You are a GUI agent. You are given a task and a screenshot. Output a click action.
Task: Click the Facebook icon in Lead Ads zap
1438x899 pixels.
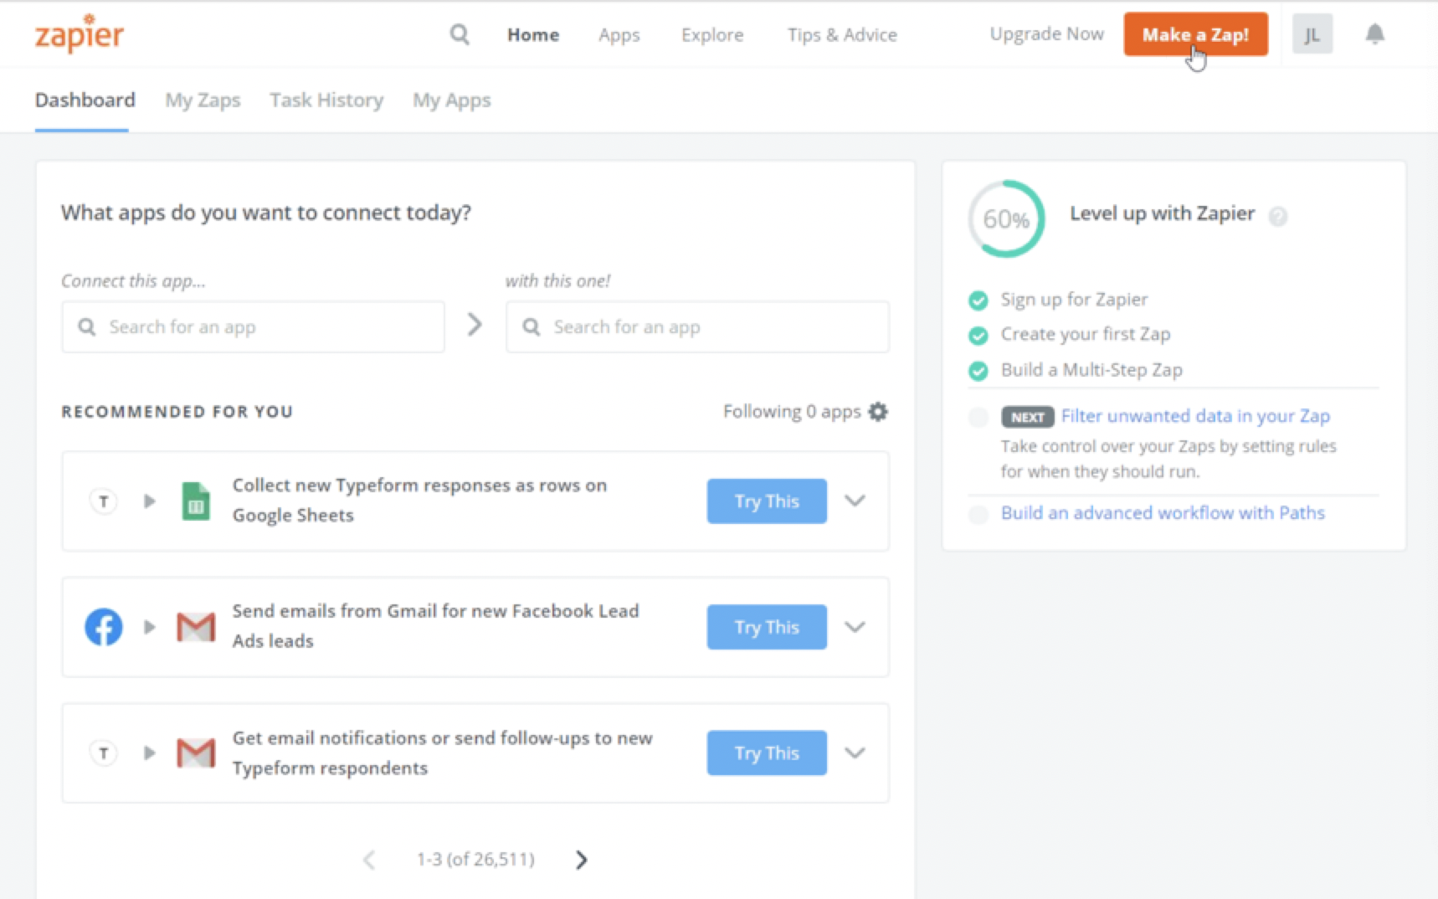click(104, 627)
